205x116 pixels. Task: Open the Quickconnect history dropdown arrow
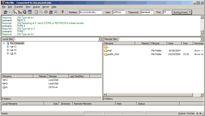tap(190, 12)
